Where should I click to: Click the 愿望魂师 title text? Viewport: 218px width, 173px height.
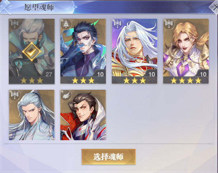click(x=39, y=7)
